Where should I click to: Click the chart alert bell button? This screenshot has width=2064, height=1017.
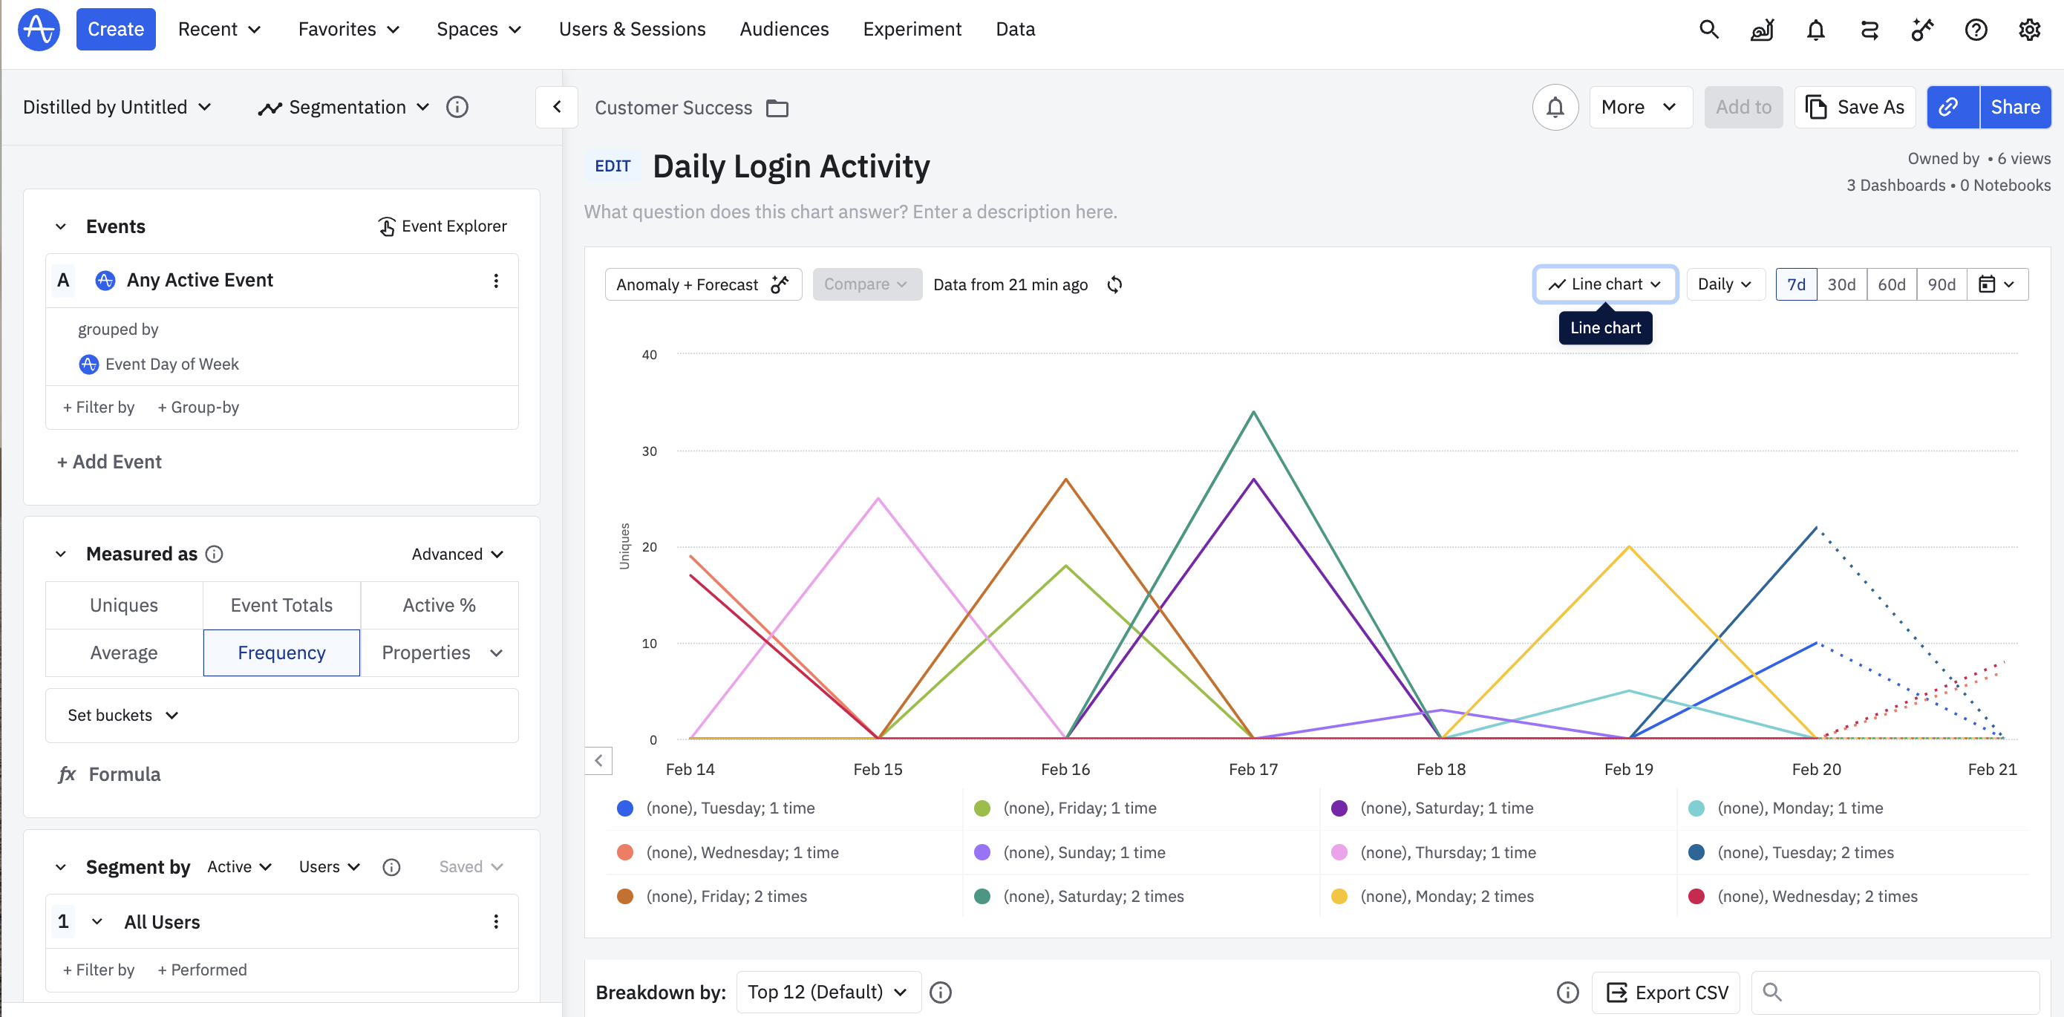pos(1555,108)
